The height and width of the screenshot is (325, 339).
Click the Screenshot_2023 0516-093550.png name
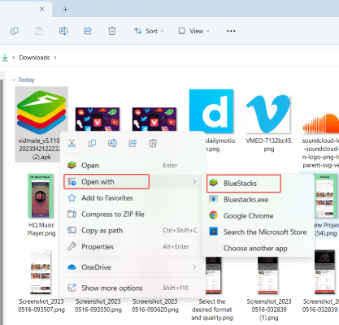coord(98,305)
